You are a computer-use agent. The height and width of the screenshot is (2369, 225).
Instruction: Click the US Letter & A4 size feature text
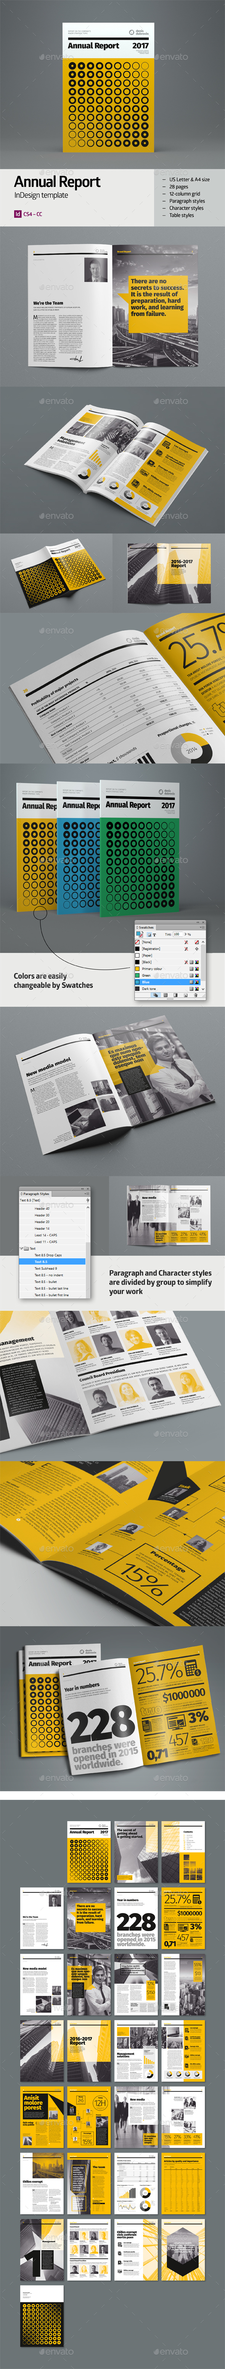pyautogui.click(x=189, y=179)
